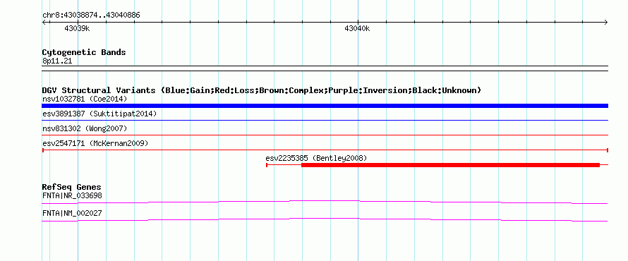Viewport: 628px width, 261px height.
Task: Click the 43040k ruler tick label
Action: (x=357, y=29)
